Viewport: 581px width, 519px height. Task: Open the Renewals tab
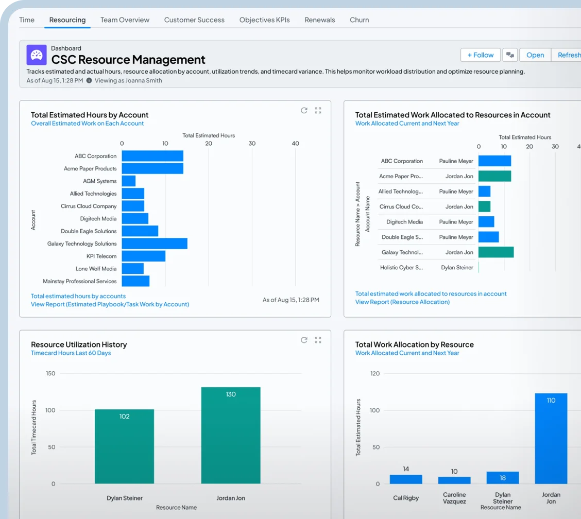coord(319,20)
